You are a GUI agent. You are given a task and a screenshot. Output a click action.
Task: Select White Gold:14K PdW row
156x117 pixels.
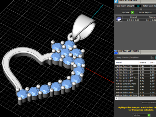pos(136,95)
